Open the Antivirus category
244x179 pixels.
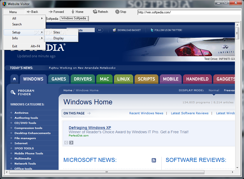(x=21, y=113)
